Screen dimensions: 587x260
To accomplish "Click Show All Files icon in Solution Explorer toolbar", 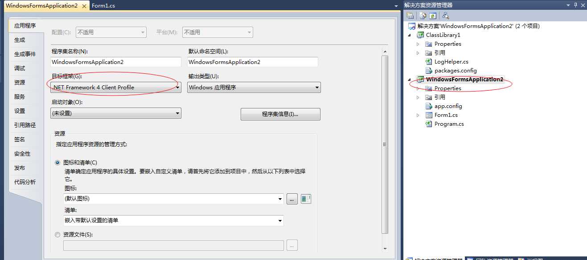I will point(423,16).
